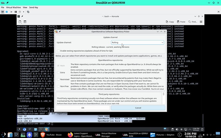Click the Konsole terminal scrollbar
The width and height of the screenshot is (221, 138).
pos(203,120)
